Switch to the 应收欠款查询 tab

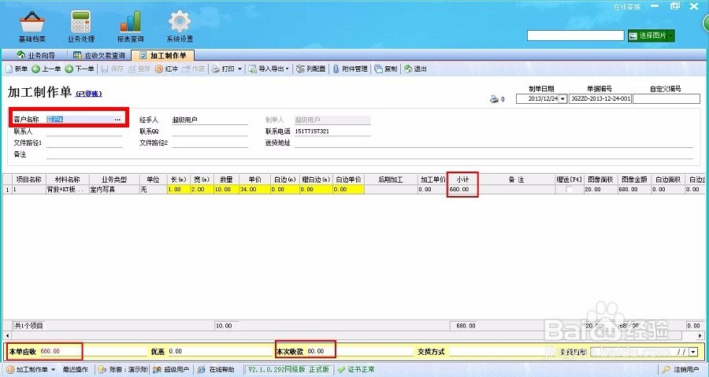click(x=99, y=55)
